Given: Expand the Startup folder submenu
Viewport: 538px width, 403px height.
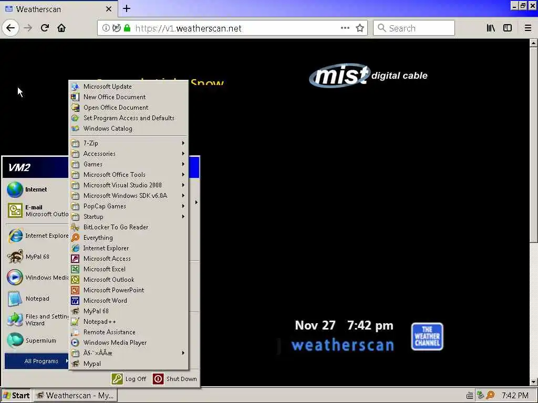Looking at the screenshot, I should tap(128, 217).
